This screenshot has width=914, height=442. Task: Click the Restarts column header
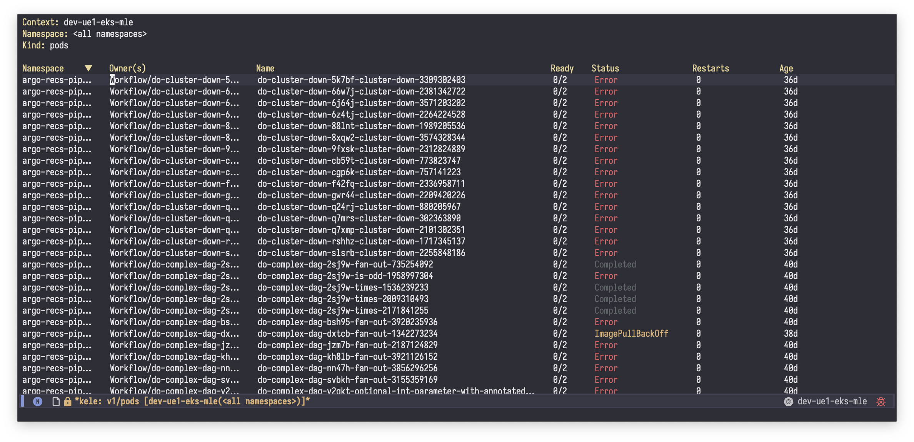(711, 68)
